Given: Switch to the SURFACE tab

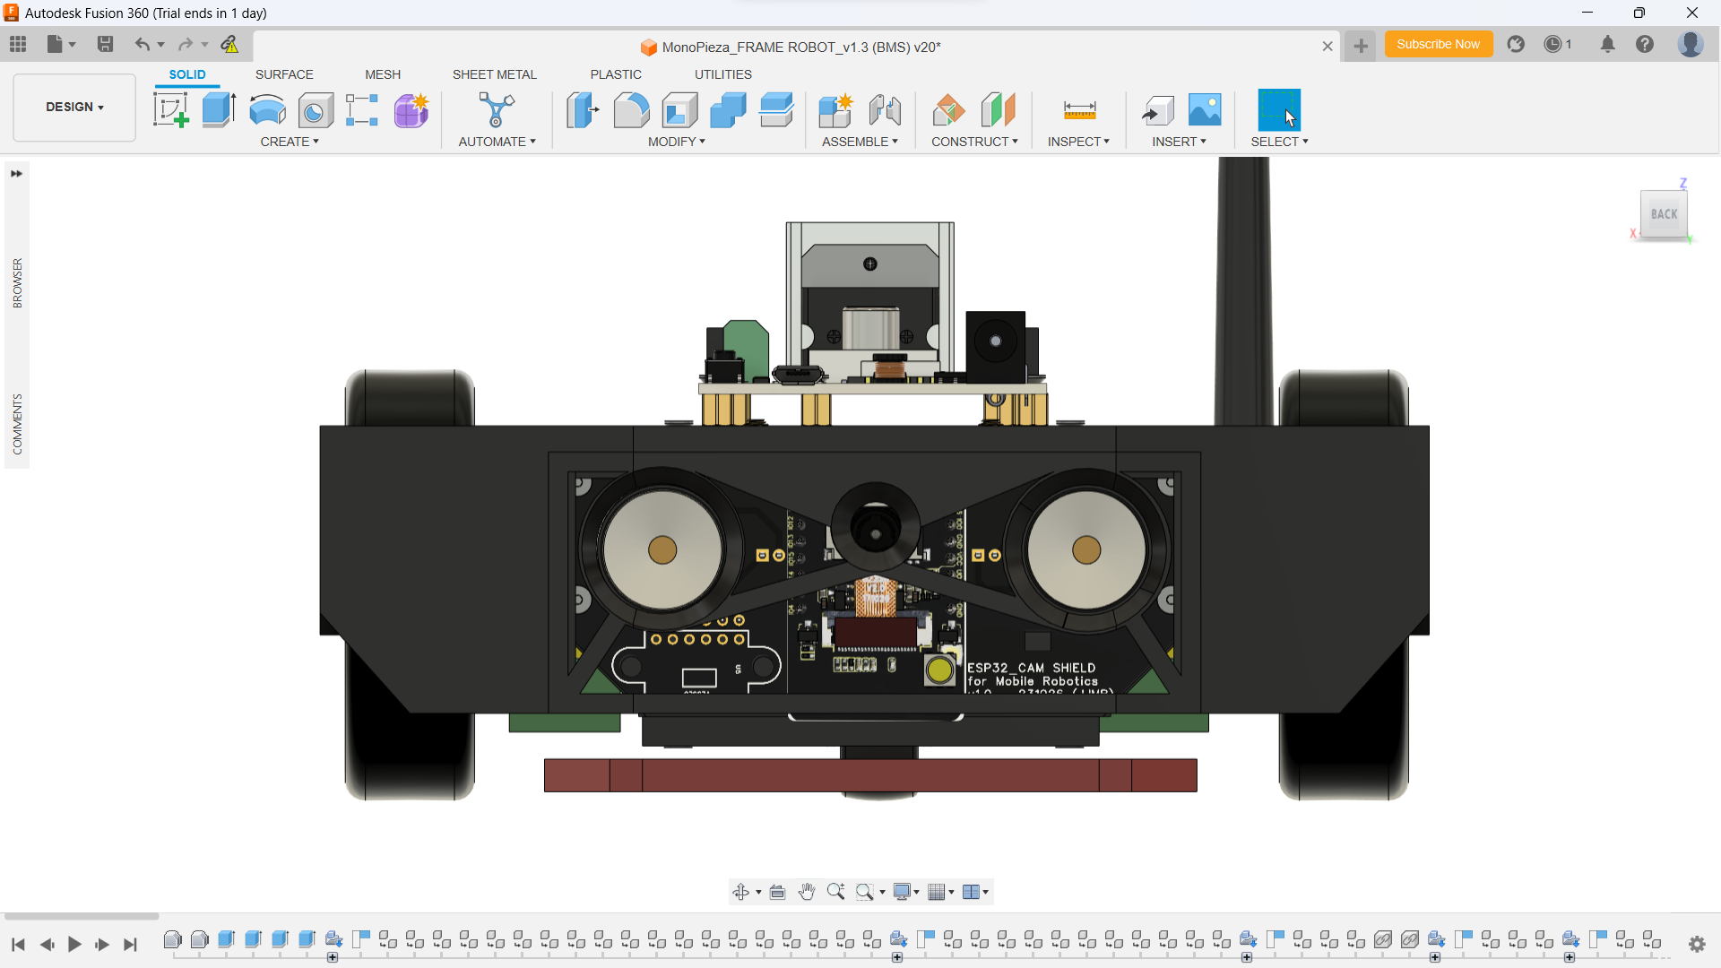Looking at the screenshot, I should pos(284,74).
